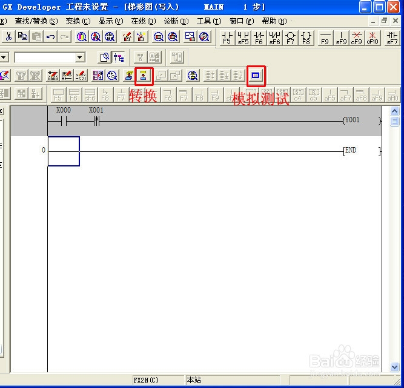The height and width of the screenshot is (388, 404).
Task: Click FX2N(C) in status bar
Action: coord(146,380)
